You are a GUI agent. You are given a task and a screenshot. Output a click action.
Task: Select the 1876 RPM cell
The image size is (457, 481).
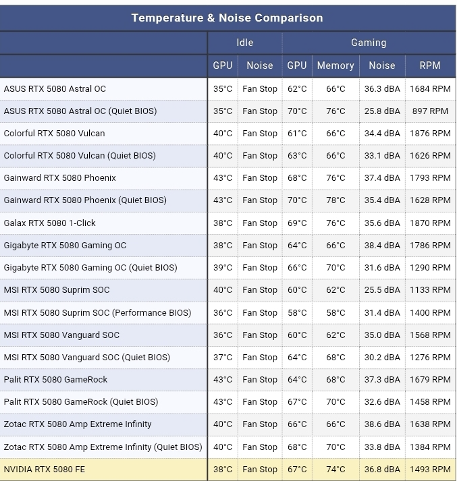430,134
